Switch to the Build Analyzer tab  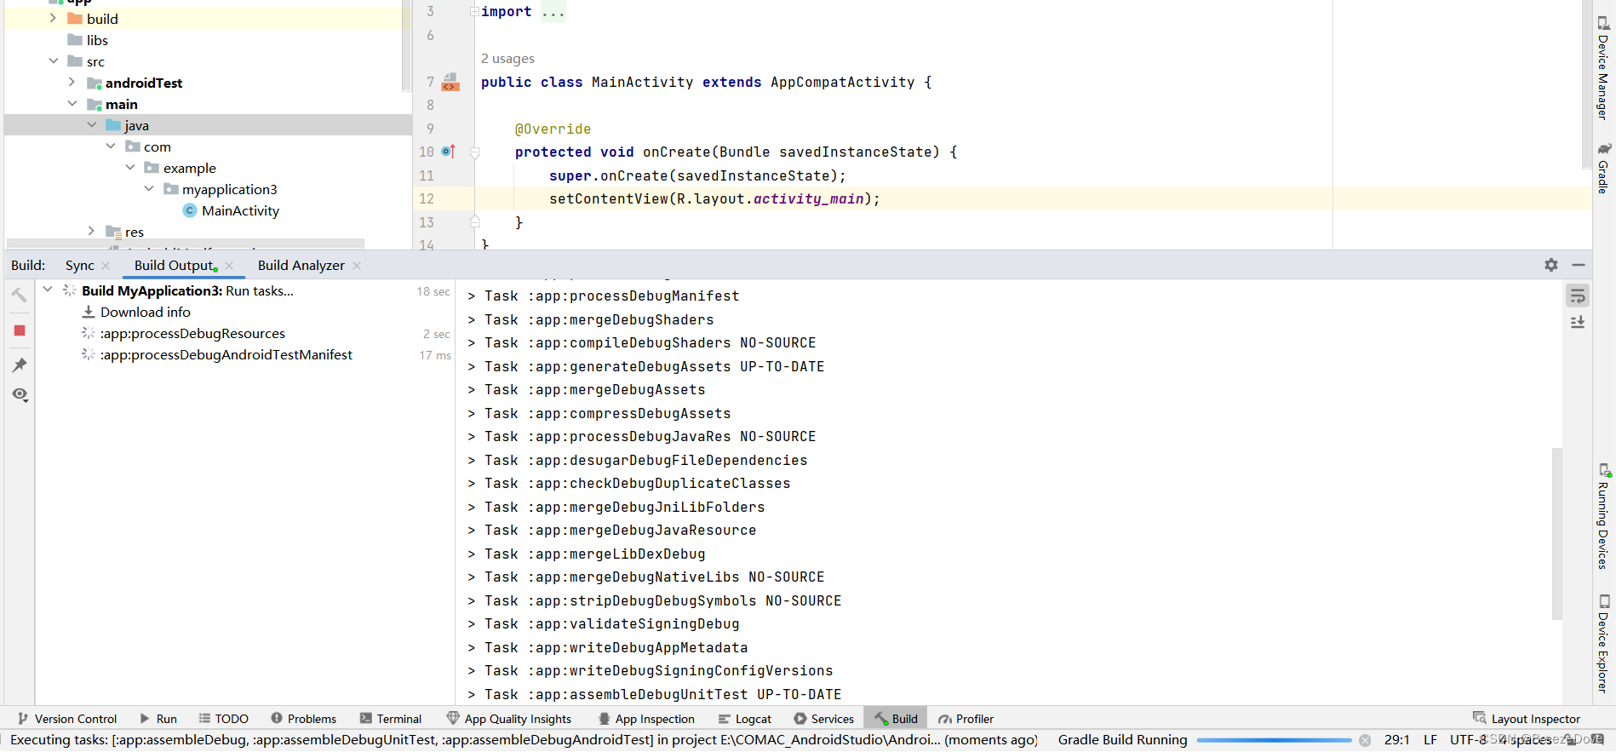tap(301, 266)
